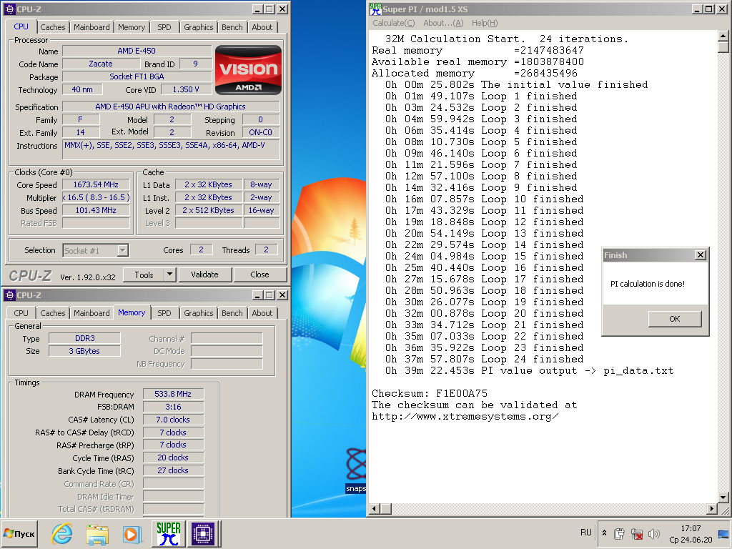Open the Help menu in Super PI
The width and height of the screenshot is (732, 549).
point(485,23)
